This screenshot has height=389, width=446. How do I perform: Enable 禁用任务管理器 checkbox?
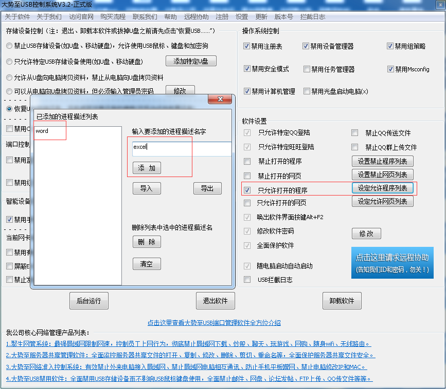point(307,69)
